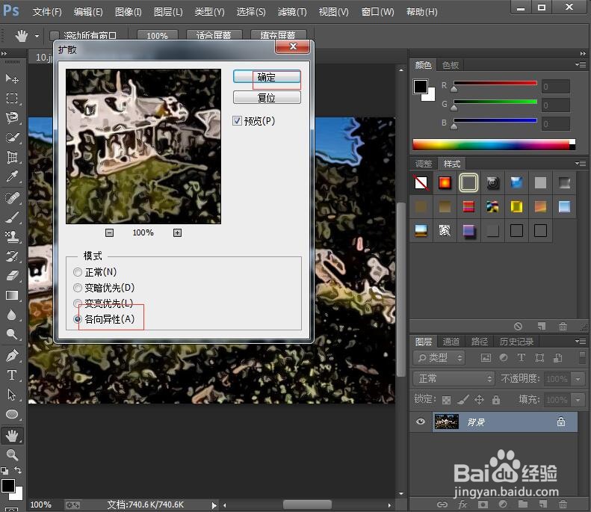Open the 文件(F) menu
The width and height of the screenshot is (591, 512).
(x=47, y=12)
